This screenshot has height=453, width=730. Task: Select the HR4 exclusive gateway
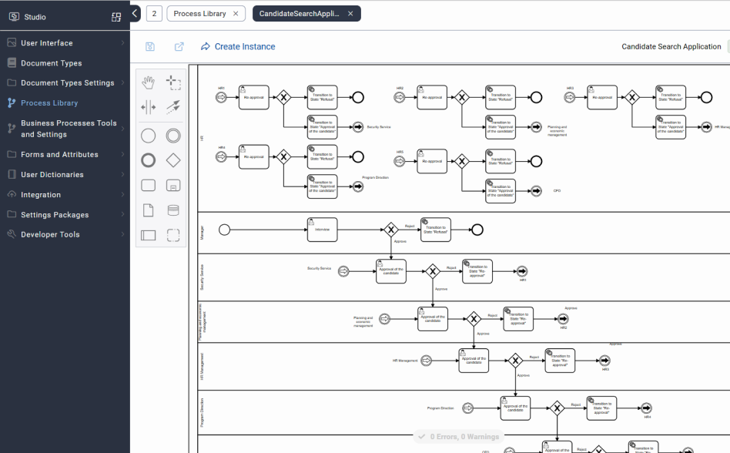pyautogui.click(x=283, y=157)
